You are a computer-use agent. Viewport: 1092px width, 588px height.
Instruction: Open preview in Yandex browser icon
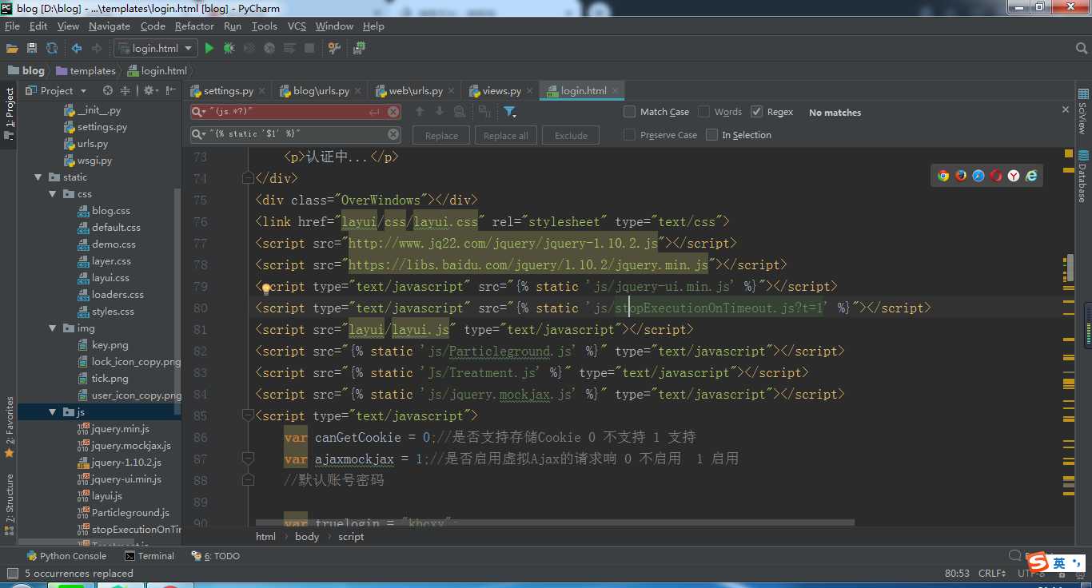(1014, 176)
